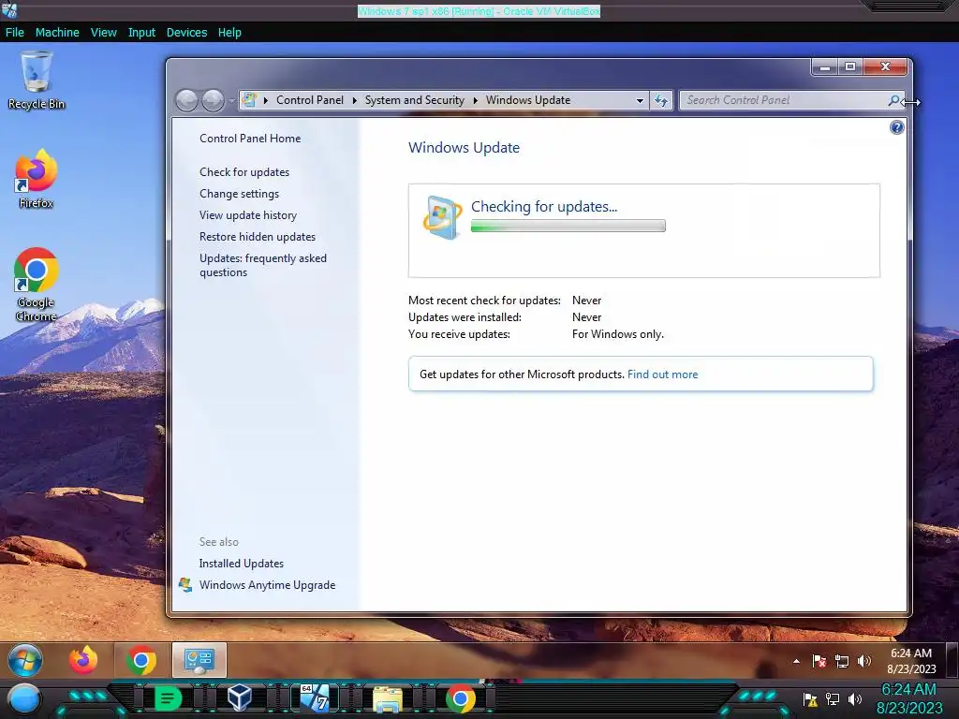The width and height of the screenshot is (959, 719).
Task: Click the guest clock showing 6:24 AM
Action: click(911, 661)
